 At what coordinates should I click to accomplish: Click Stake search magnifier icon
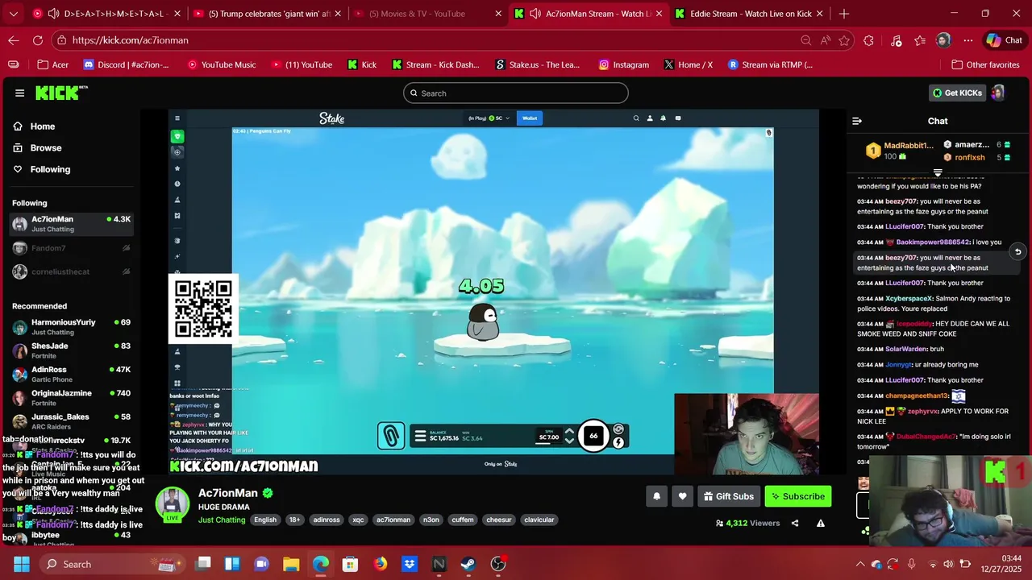[636, 118]
